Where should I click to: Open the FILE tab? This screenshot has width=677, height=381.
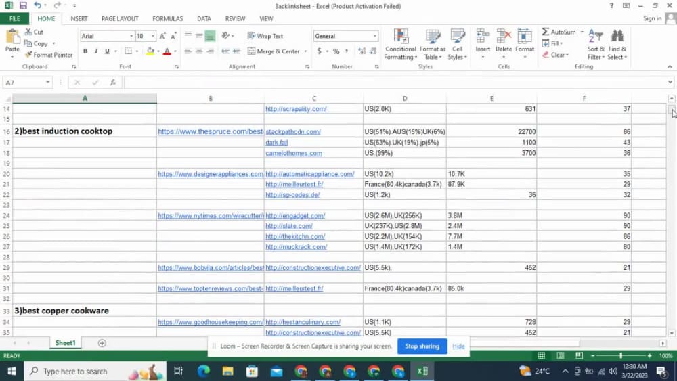(x=15, y=18)
